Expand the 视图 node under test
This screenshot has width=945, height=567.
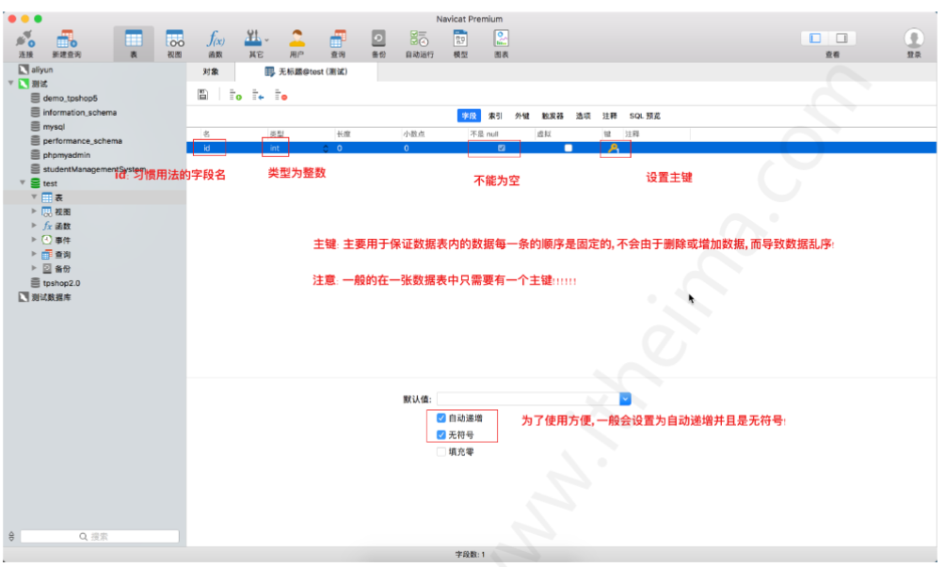coord(34,212)
